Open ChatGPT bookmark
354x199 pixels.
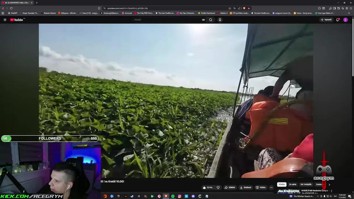13,13
